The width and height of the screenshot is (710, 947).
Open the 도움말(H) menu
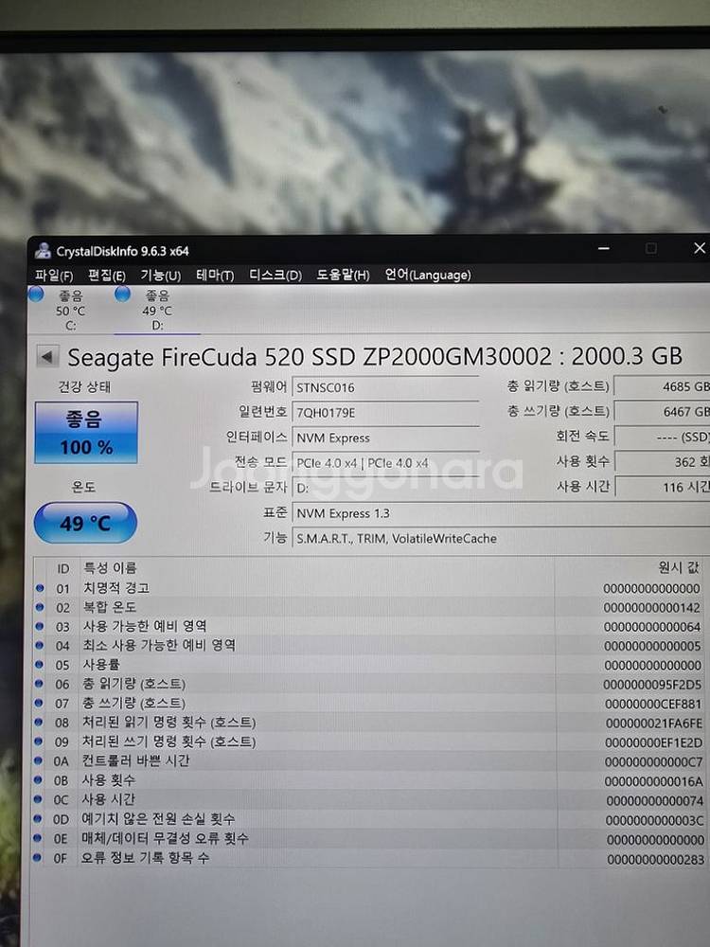click(x=343, y=276)
